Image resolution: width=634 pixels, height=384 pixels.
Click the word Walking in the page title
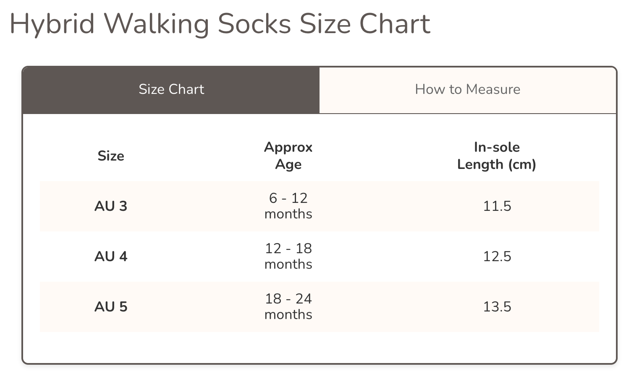[x=156, y=24]
